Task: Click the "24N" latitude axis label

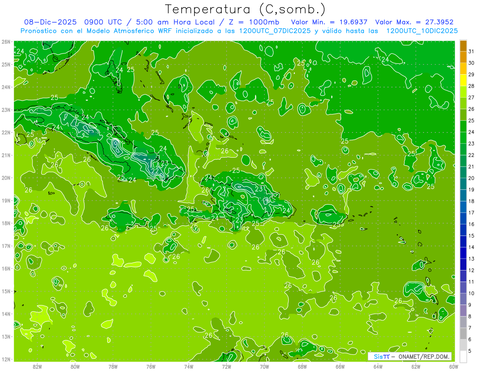Action: (x=6, y=87)
